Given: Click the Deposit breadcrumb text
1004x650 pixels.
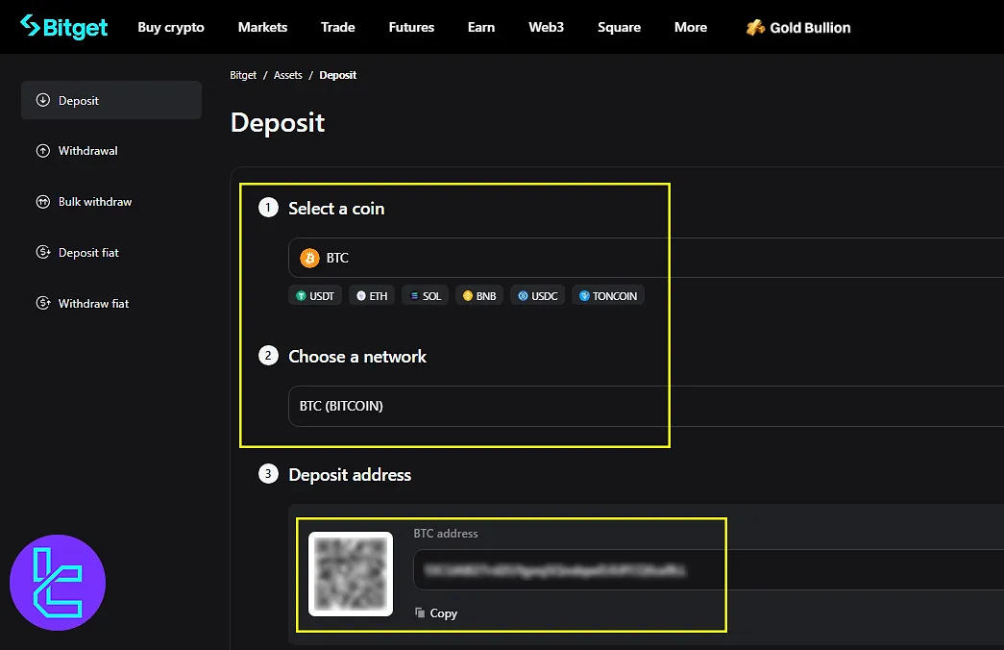Looking at the screenshot, I should point(338,75).
